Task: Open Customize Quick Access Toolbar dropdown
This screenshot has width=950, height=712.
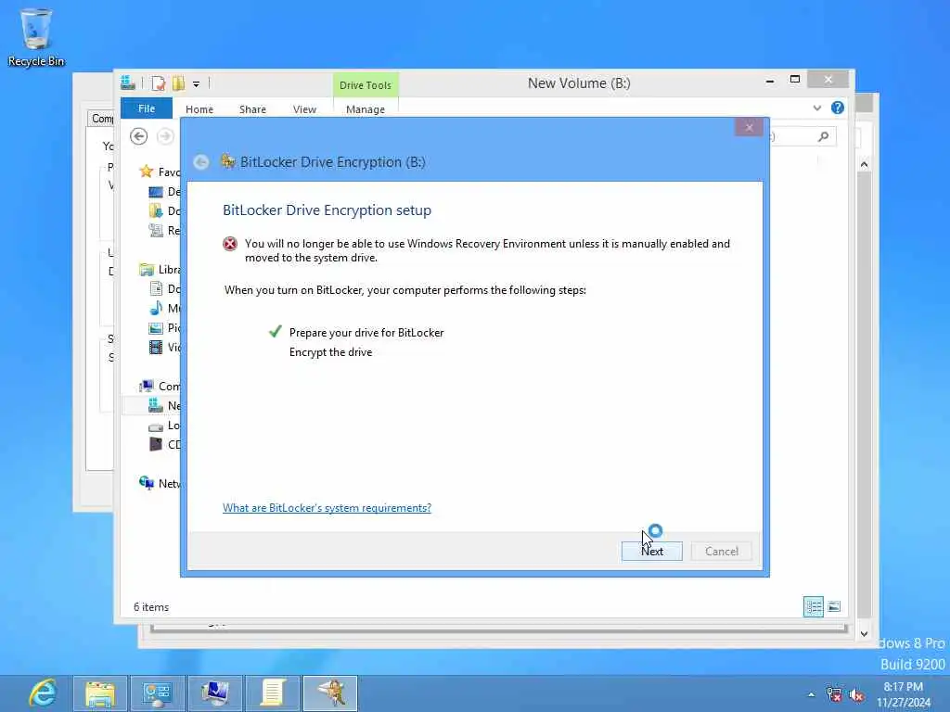Action: [197, 83]
